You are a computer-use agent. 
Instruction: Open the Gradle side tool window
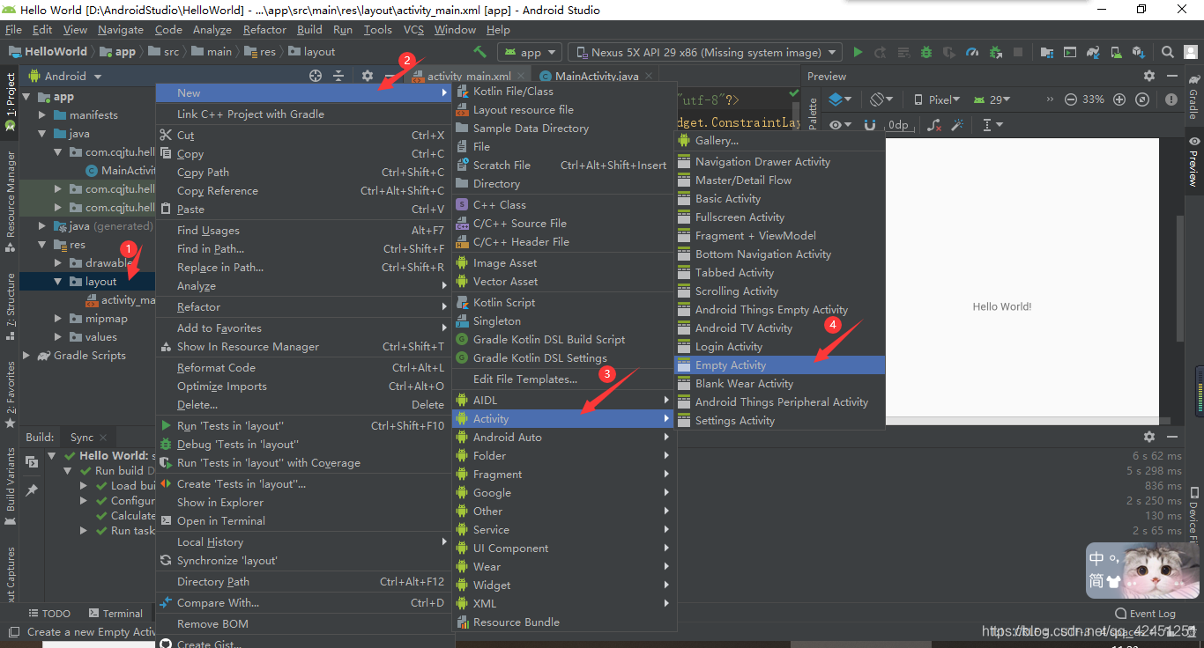(1193, 96)
